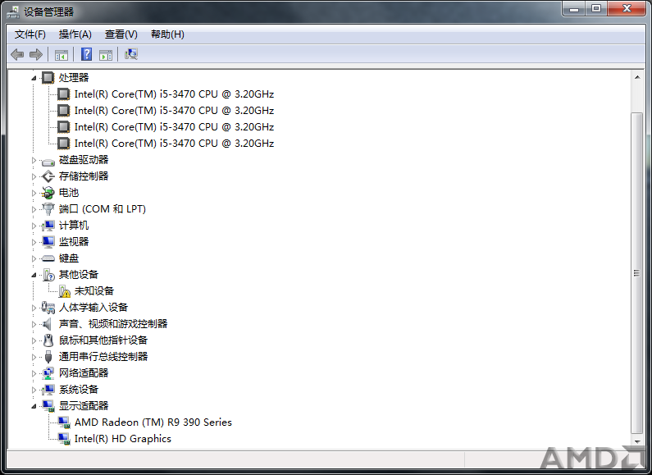The width and height of the screenshot is (652, 475).
Task: Go back with the left arrow toolbar icon
Action: tap(17, 54)
